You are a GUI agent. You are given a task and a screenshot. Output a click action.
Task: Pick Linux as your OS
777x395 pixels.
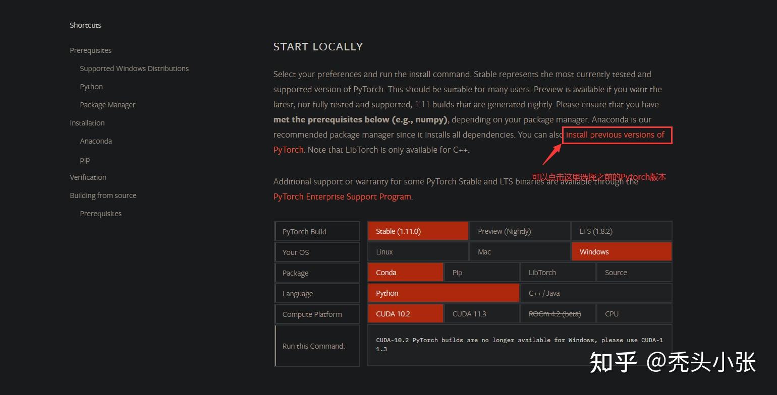point(418,251)
